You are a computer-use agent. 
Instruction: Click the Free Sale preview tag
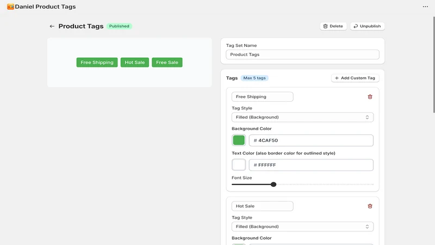[x=167, y=62]
